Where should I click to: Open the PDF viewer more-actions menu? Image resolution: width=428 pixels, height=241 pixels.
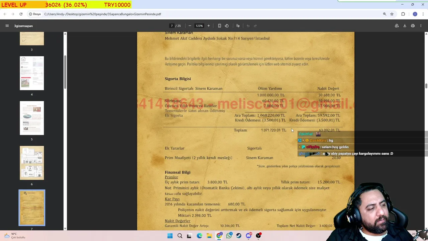click(421, 26)
